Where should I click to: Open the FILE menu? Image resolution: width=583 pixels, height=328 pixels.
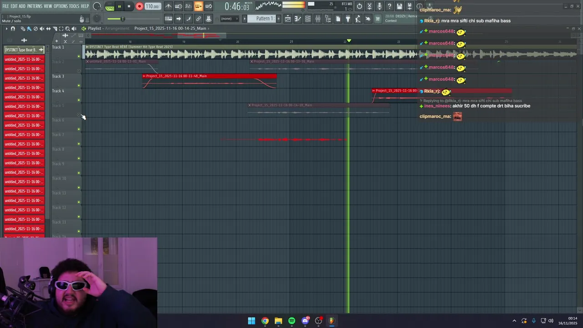(5, 6)
